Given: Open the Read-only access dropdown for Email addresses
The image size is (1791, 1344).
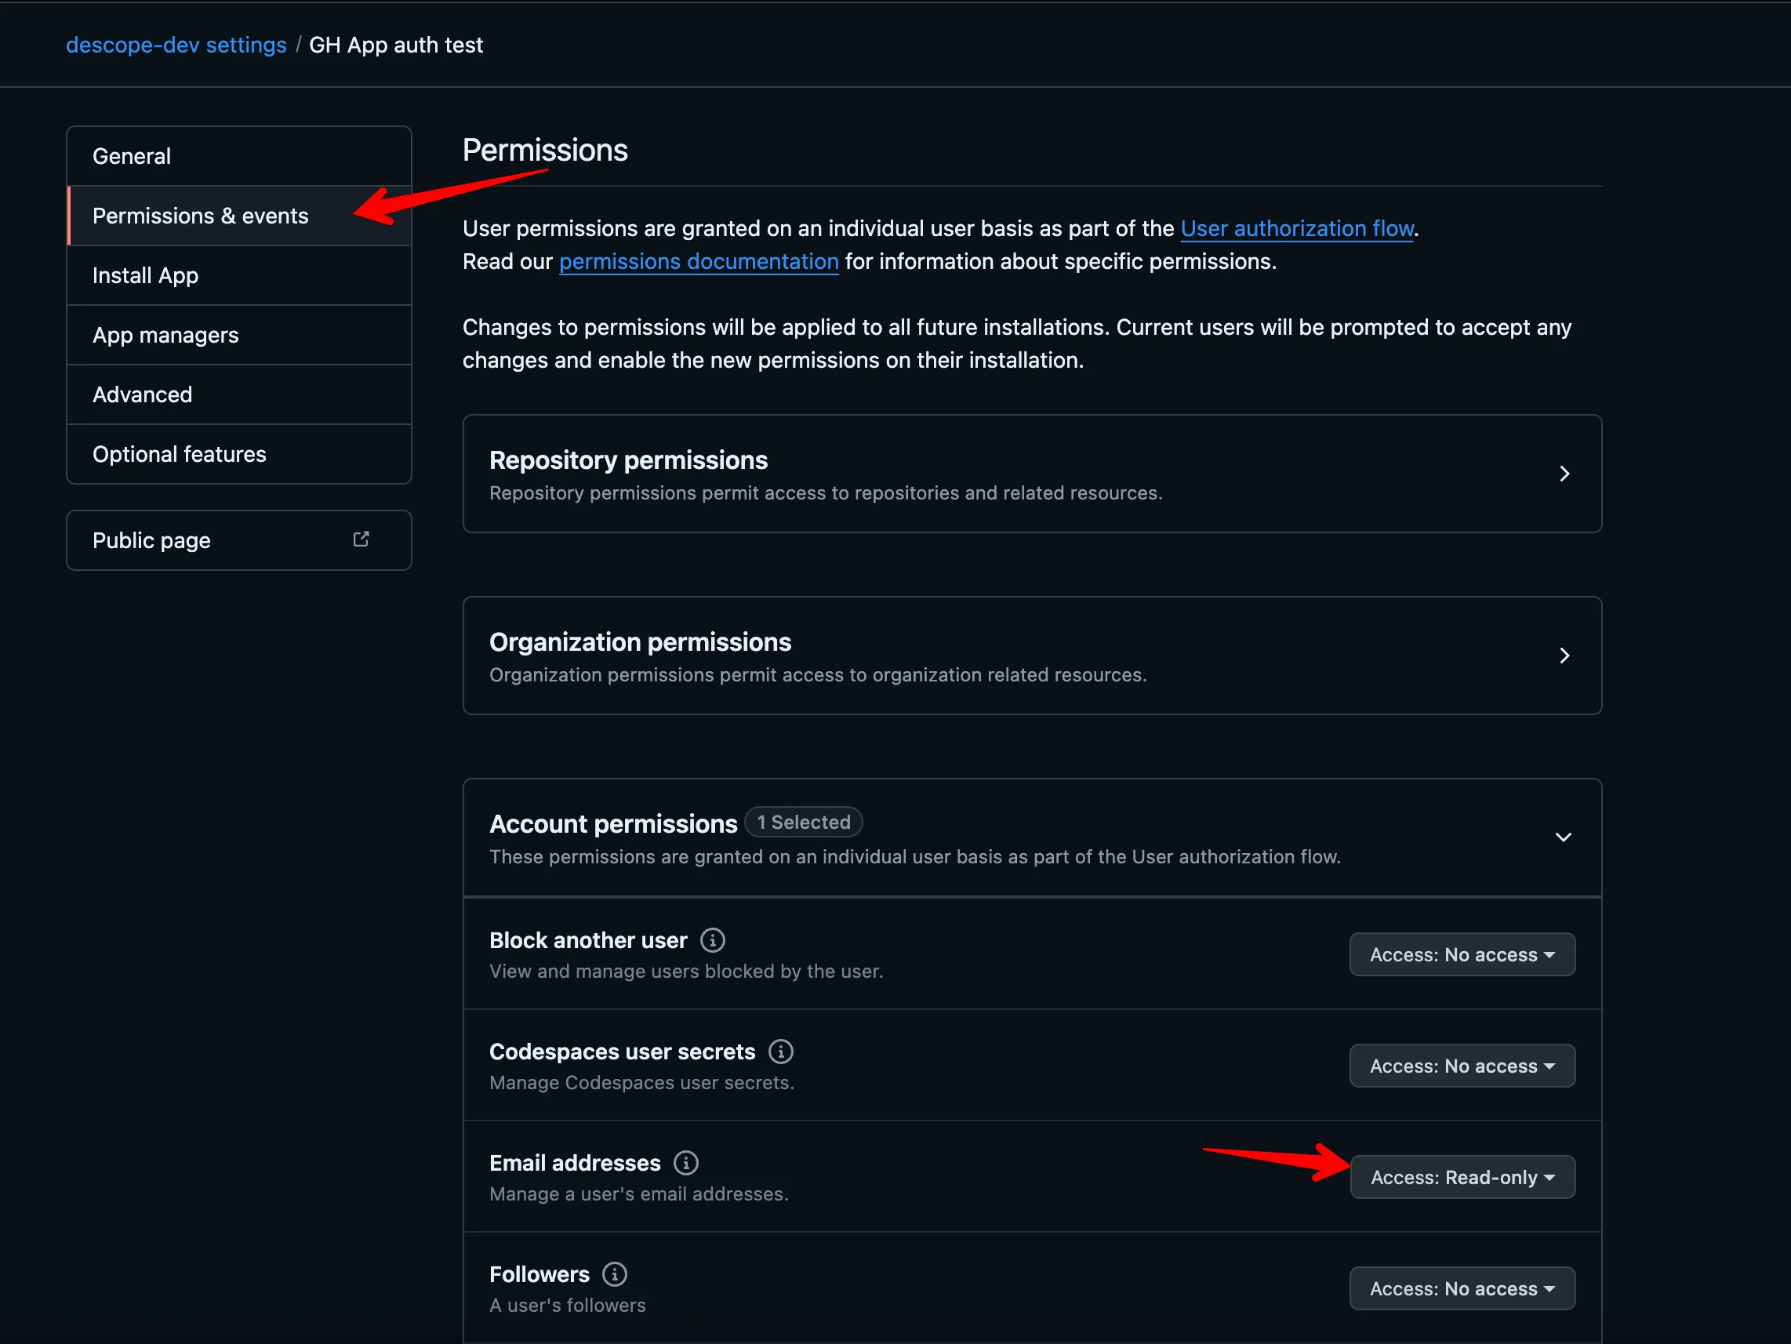Looking at the screenshot, I should tap(1462, 1176).
